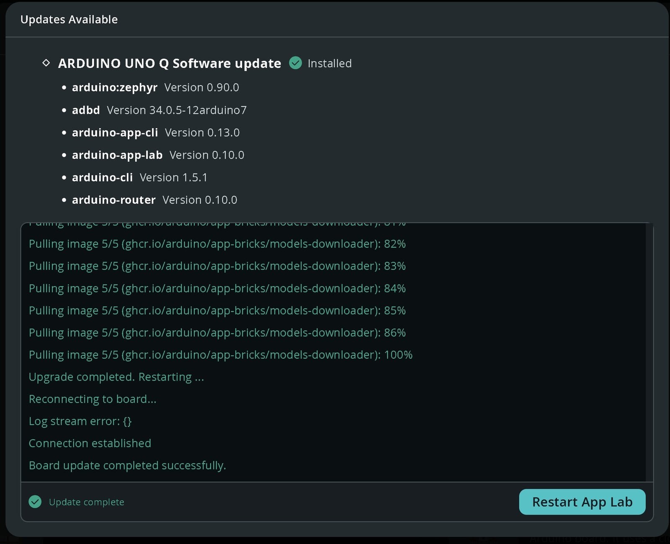Click the Connection established log line
The height and width of the screenshot is (544, 670).
click(90, 443)
